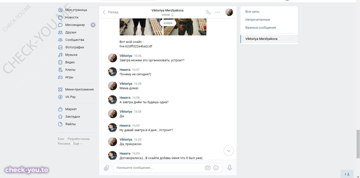Click sender name Viktoriya at 16:06

126,56
